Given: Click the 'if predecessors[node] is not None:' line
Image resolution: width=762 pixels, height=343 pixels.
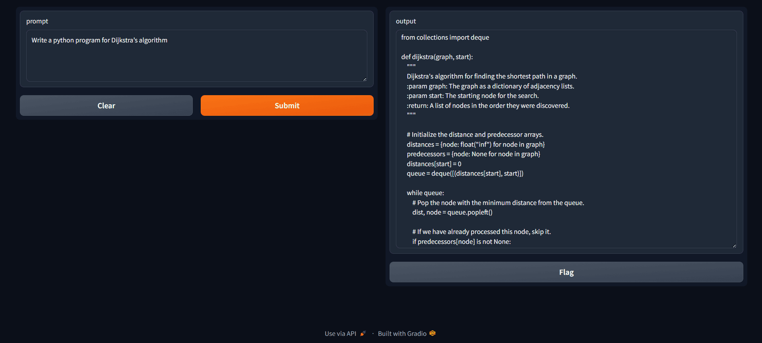Looking at the screenshot, I should tap(461, 242).
